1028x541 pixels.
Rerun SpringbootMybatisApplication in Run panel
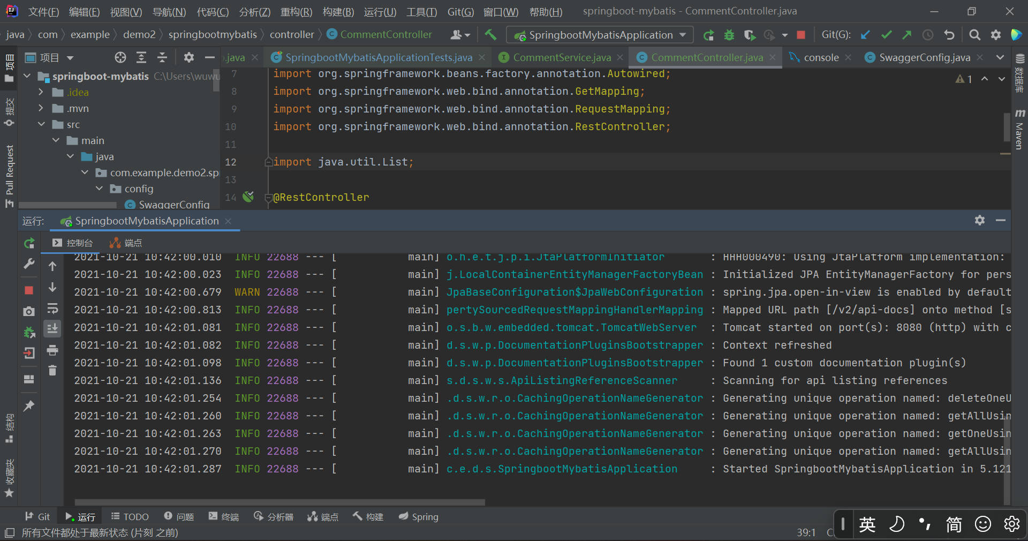tap(29, 243)
